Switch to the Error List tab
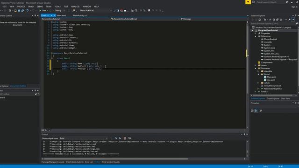 89,162
